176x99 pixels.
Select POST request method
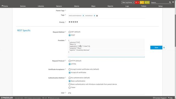point(70,35)
